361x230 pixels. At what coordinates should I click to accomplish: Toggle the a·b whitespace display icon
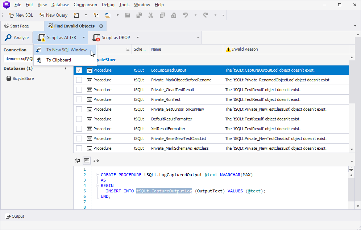96,160
